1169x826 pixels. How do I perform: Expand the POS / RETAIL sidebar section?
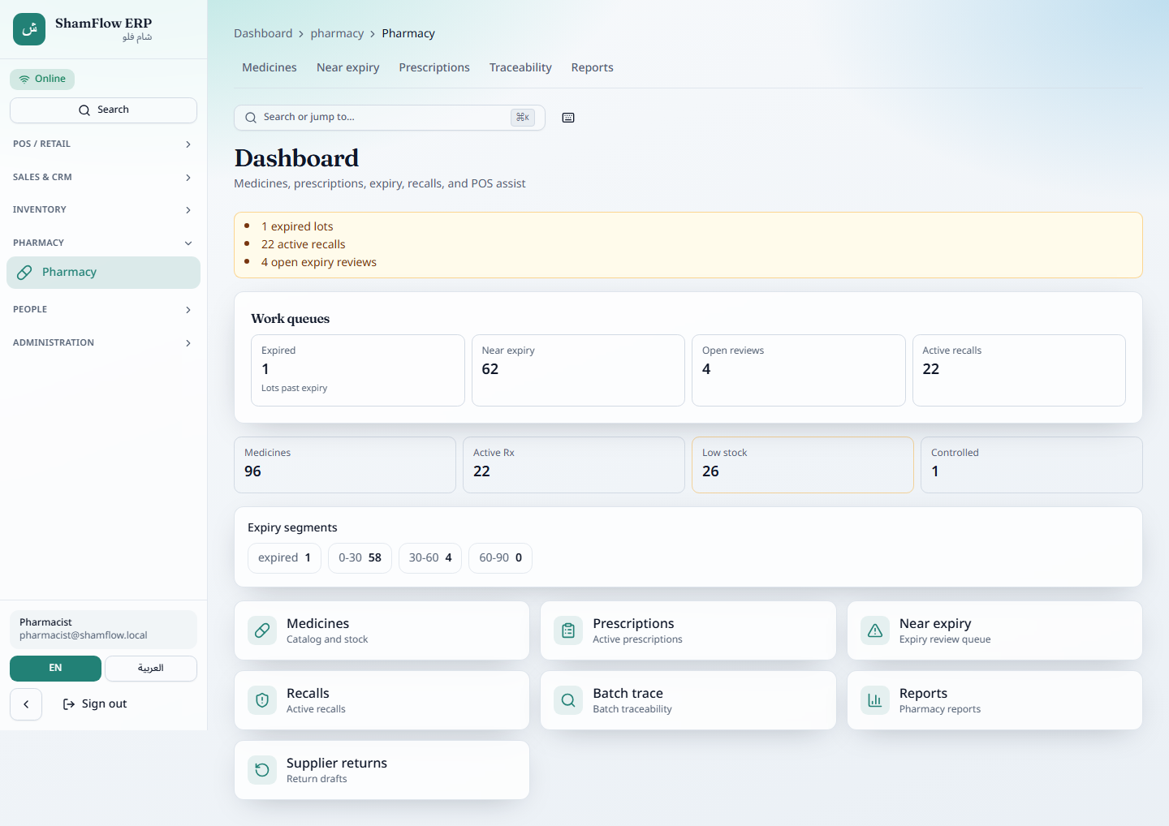(103, 144)
